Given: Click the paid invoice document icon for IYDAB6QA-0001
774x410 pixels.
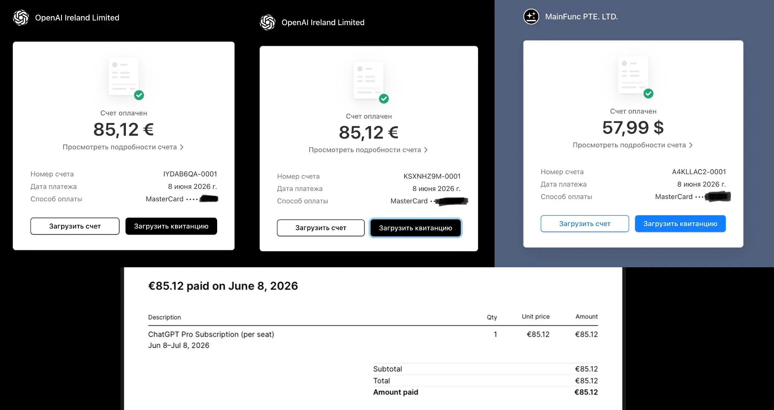Looking at the screenshot, I should (x=125, y=78).
